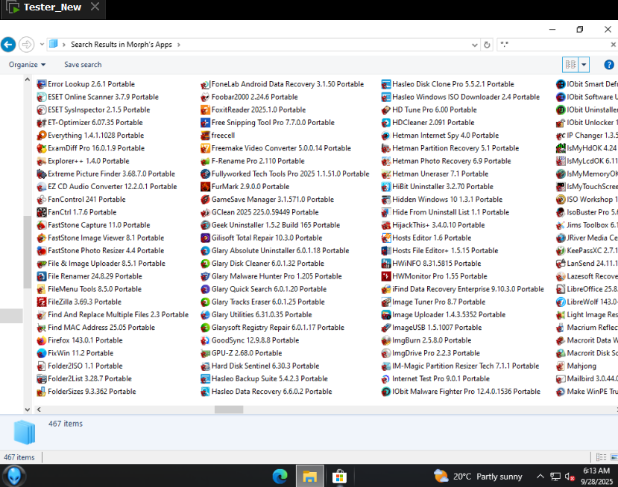Expand the chevron before Search Results
The width and height of the screenshot is (618, 487).
coord(64,45)
